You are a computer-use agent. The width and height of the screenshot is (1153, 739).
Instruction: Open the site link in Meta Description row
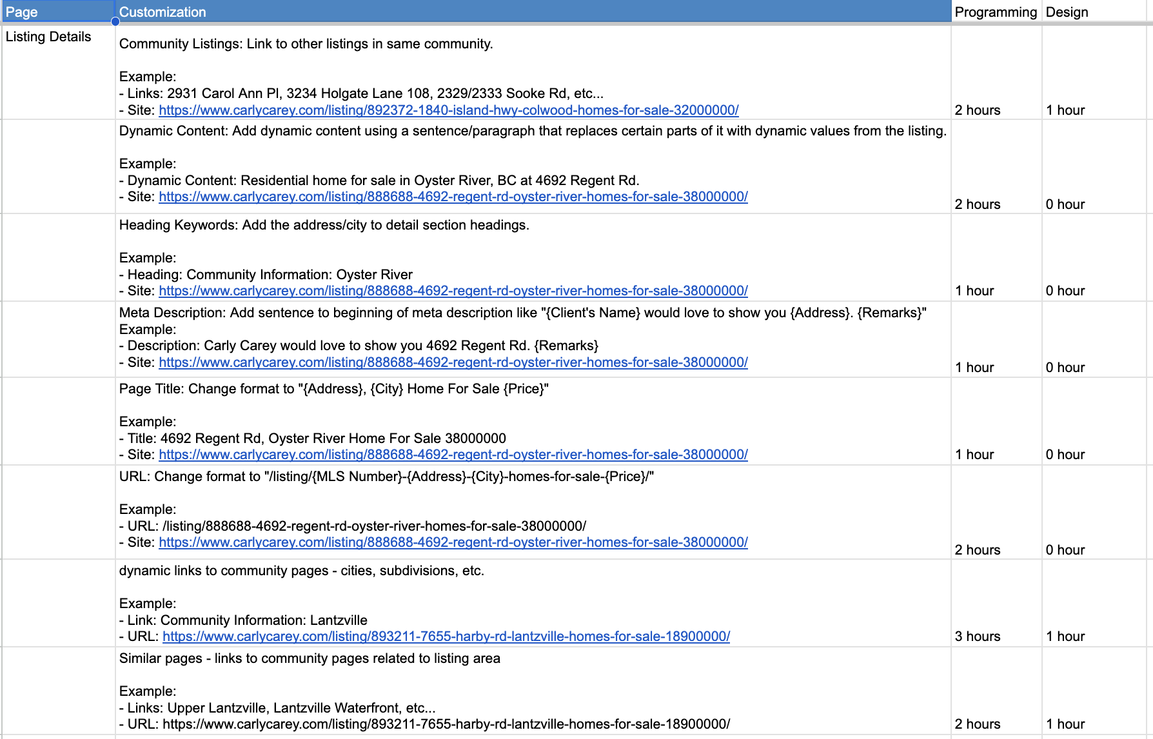[453, 362]
